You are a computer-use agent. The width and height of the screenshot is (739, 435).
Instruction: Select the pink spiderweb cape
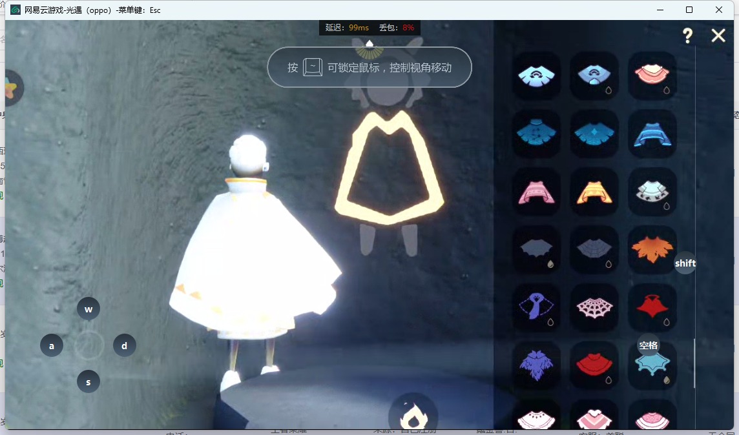coord(594,307)
